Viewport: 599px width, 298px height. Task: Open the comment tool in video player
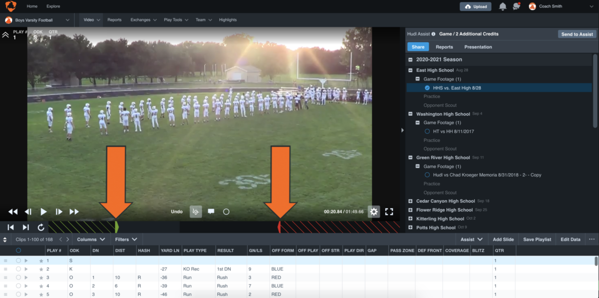point(211,211)
